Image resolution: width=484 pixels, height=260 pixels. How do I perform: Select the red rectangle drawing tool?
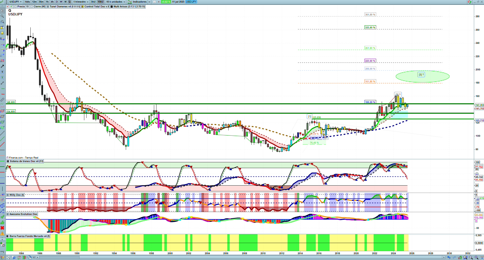click(2, 61)
